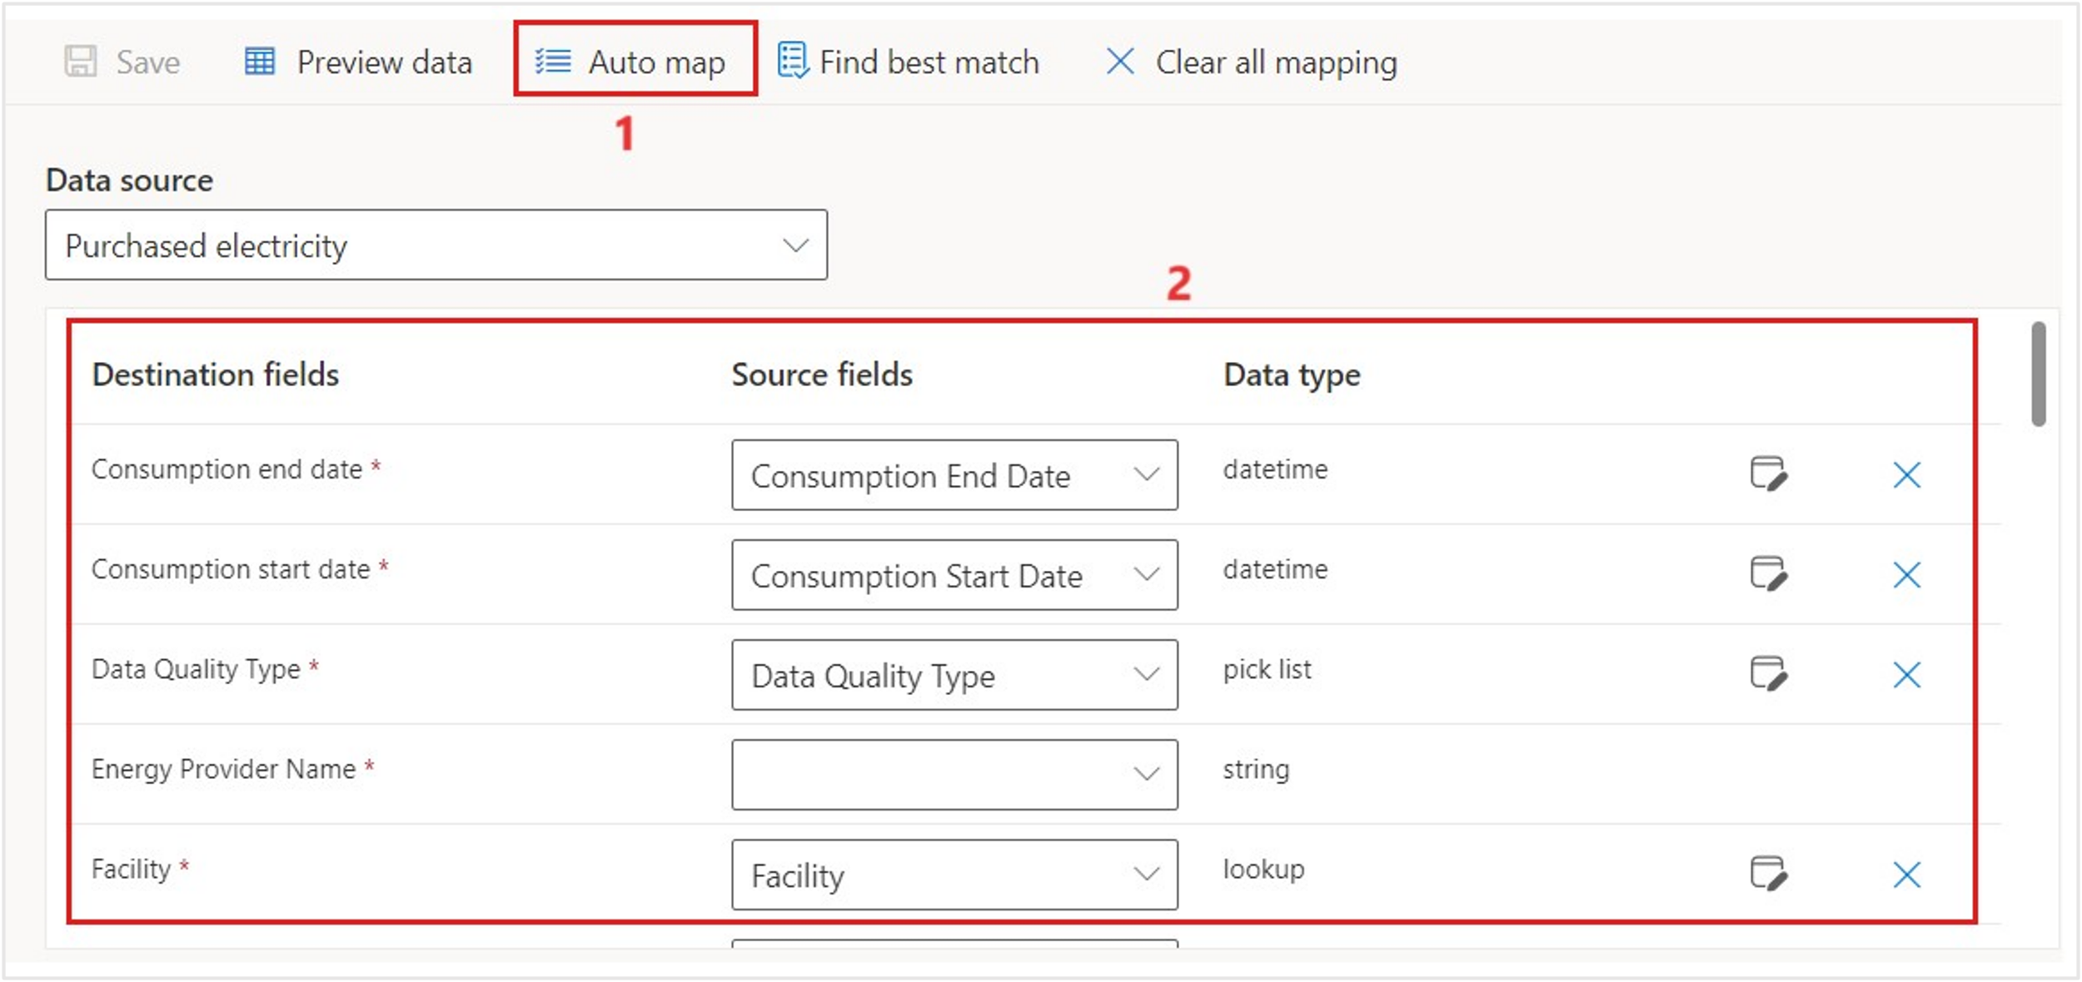Remove the Facility field mapping
2082x982 pixels.
pyautogui.click(x=1906, y=875)
